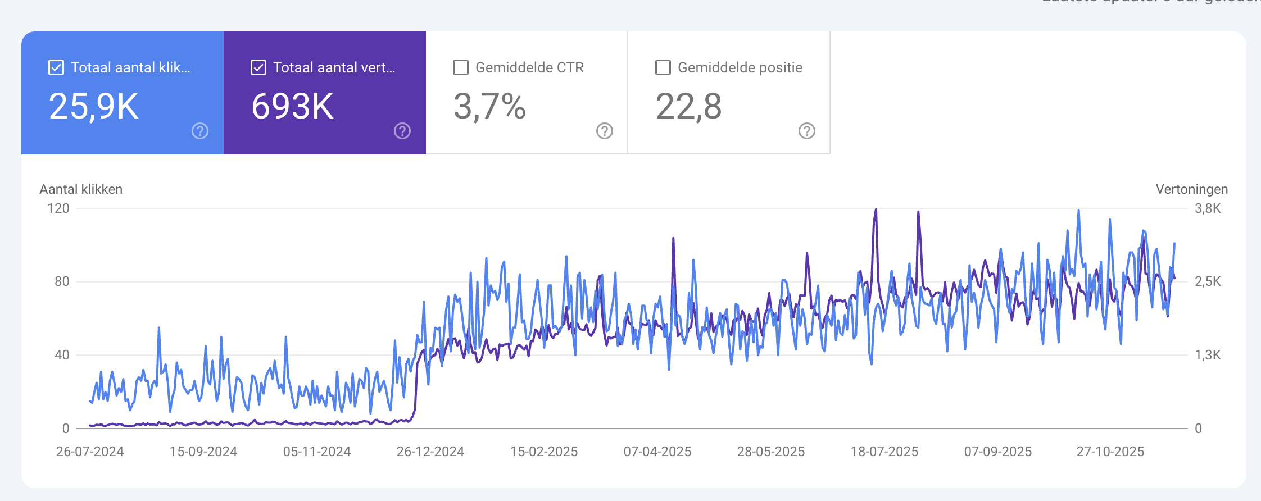Uncheck the Totaal aantal klikken checkbox
The height and width of the screenshot is (501, 1261).
(x=56, y=67)
